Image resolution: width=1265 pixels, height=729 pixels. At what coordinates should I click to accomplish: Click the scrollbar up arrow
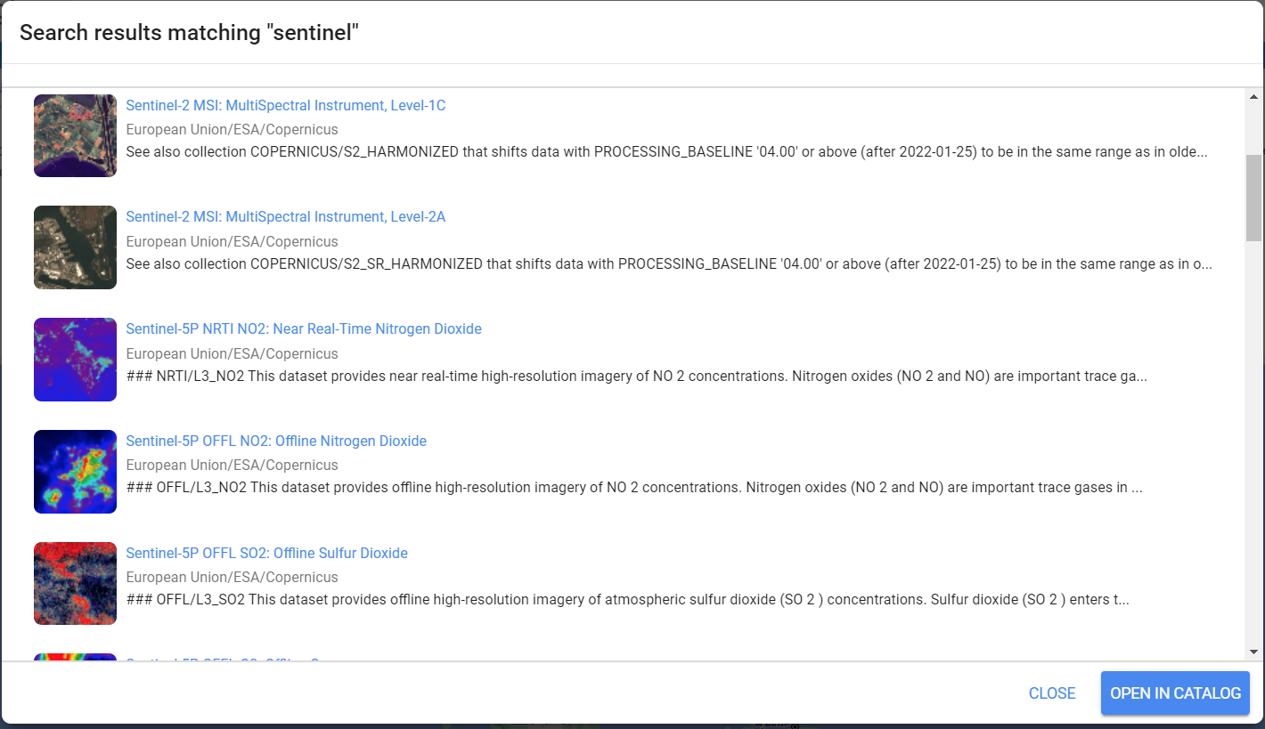click(x=1253, y=97)
